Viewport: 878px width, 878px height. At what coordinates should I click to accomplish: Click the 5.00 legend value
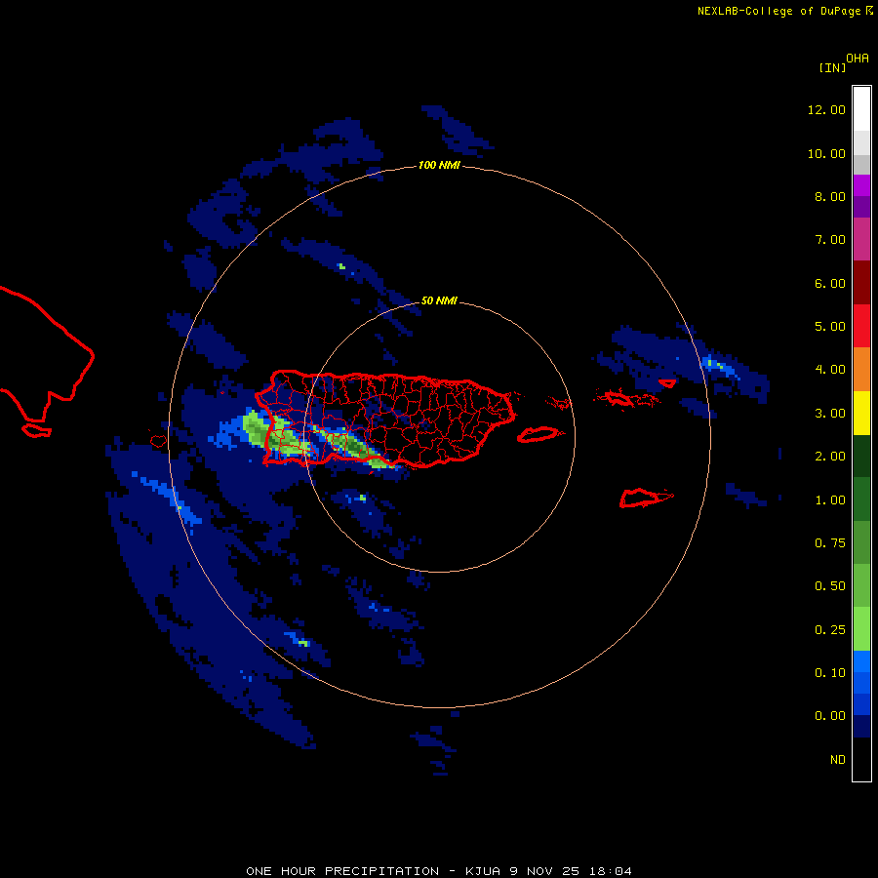pos(830,327)
